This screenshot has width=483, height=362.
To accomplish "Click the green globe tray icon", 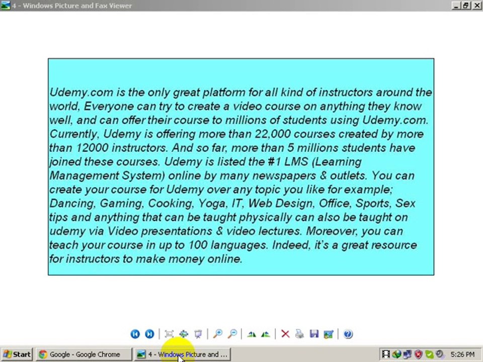I will tap(396, 354).
